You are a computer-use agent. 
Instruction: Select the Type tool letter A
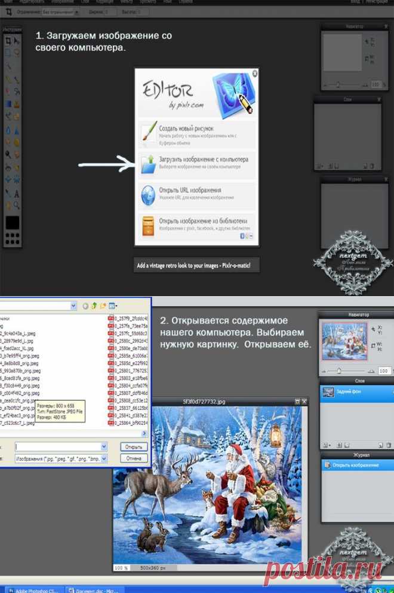pyautogui.click(x=17, y=194)
